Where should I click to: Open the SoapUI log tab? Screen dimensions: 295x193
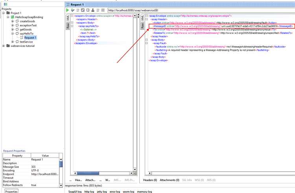(75, 191)
